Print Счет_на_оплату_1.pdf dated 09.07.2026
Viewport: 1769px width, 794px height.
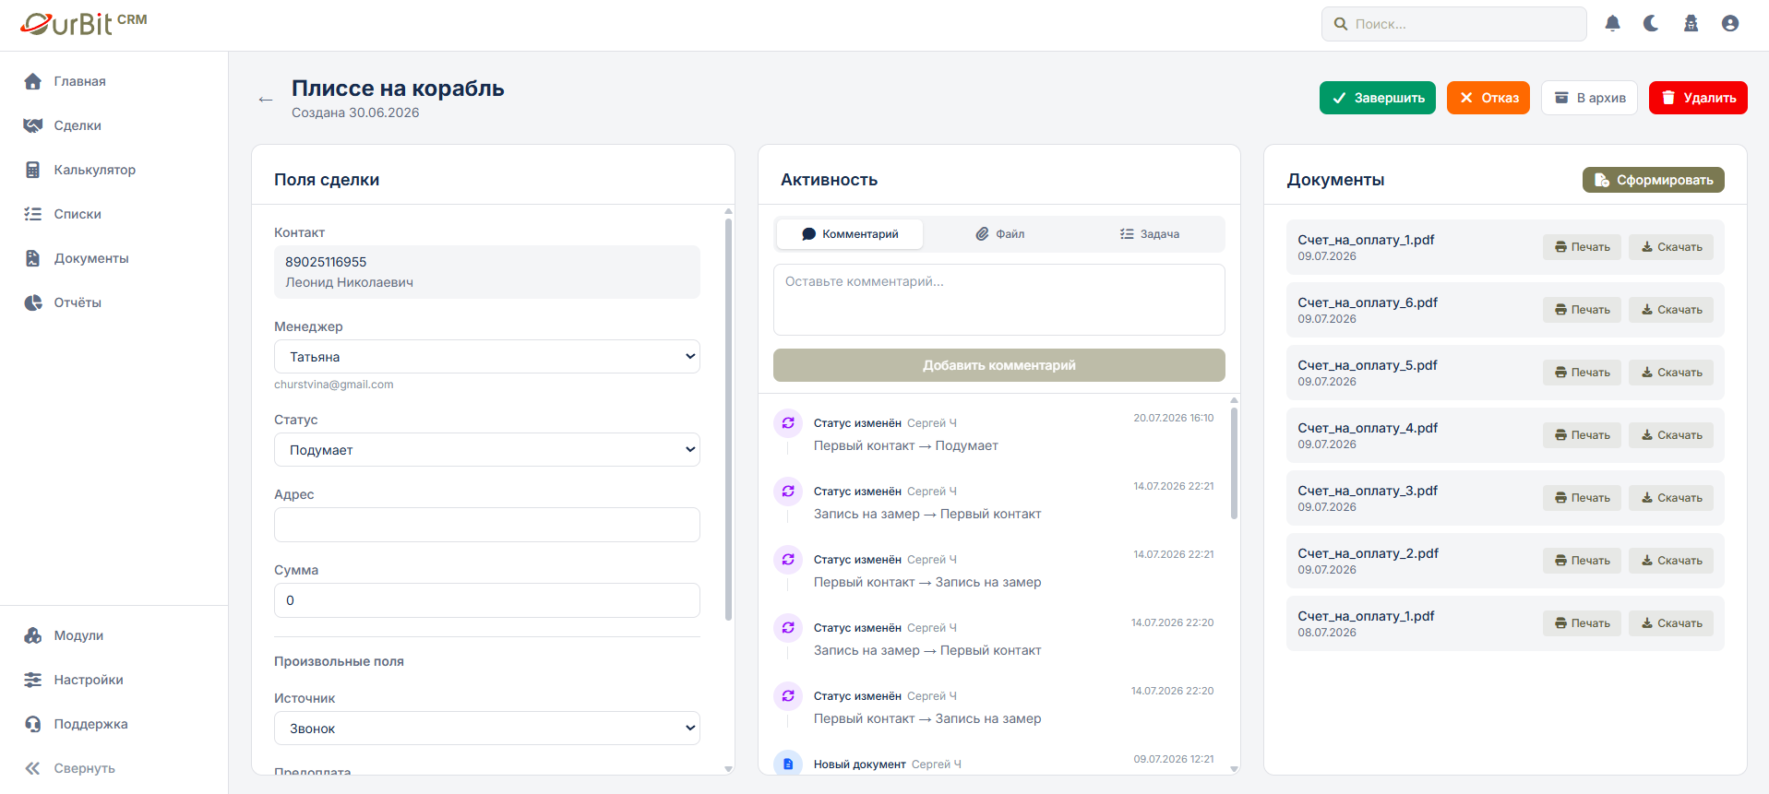tap(1582, 247)
